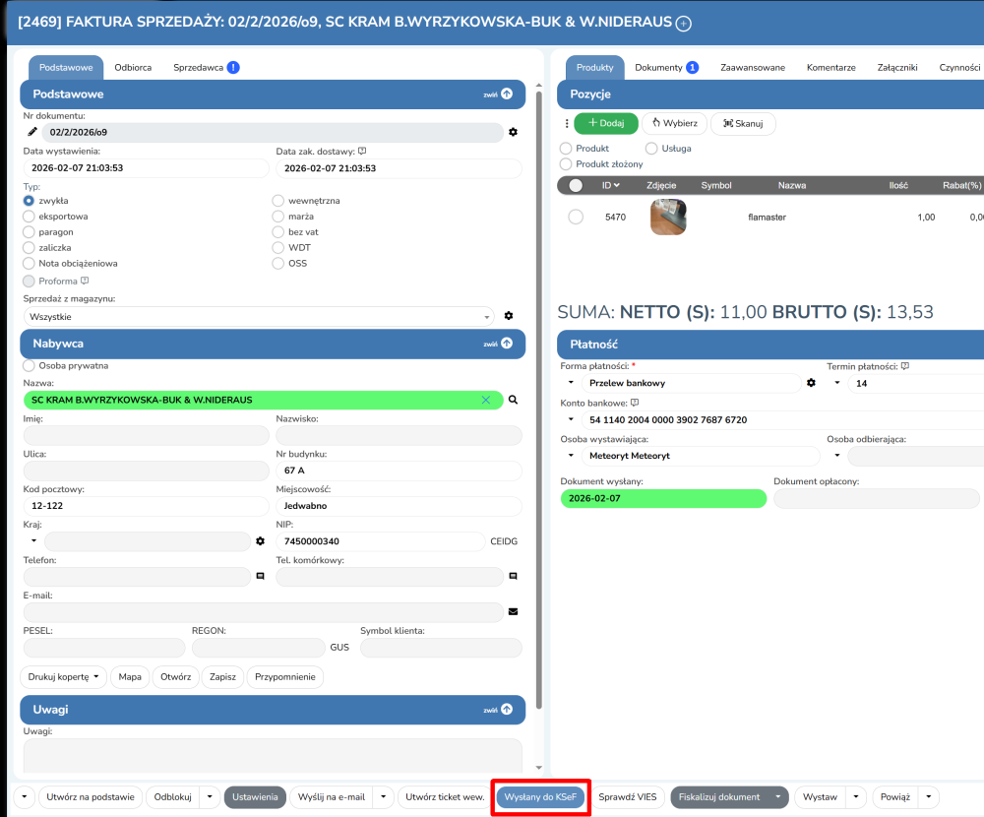Screen dimensions: 984x817
Task: Expand the 'Fiskalizuj dokument' dropdown arrow
Action: (x=778, y=797)
